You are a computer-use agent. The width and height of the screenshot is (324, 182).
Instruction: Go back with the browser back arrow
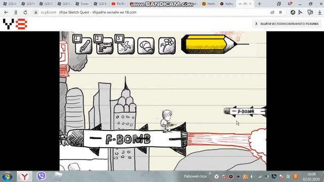click(6, 12)
